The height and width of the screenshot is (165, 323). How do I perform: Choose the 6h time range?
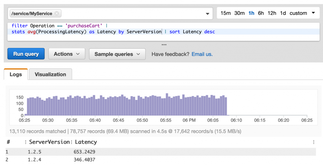(x=261, y=13)
